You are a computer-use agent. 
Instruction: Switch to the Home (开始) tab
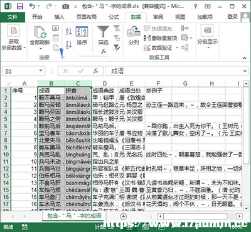37,17
